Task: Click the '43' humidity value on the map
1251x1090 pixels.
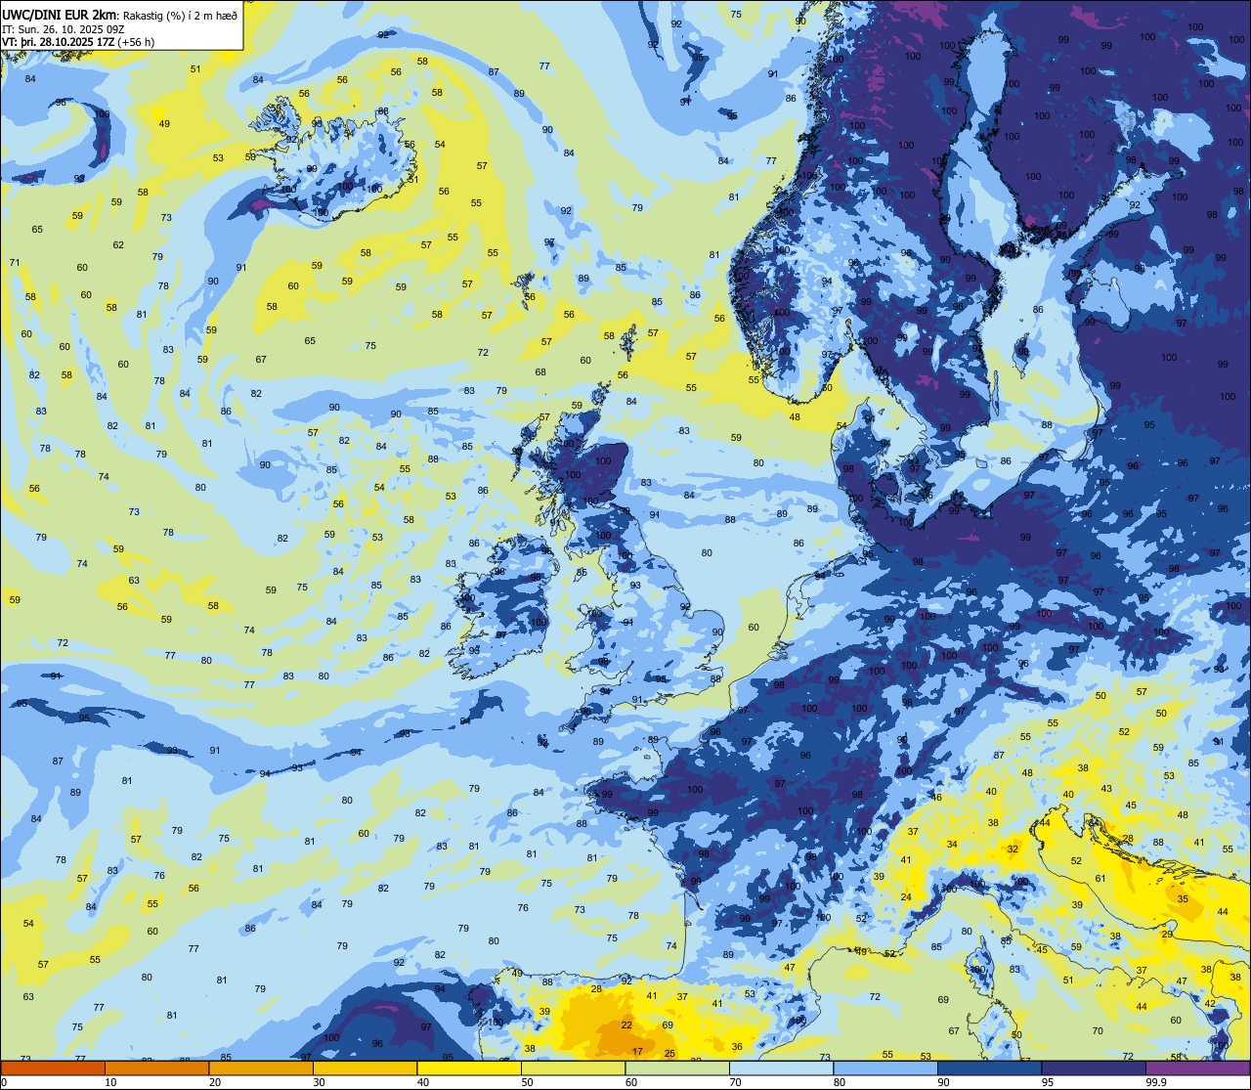Action: [1106, 788]
